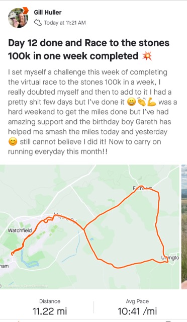Click the Gill Huller name link
This screenshot has width=187, height=322.
pyautogui.click(x=48, y=12)
